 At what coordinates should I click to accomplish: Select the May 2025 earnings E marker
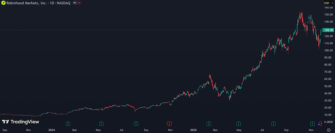pos(239,123)
